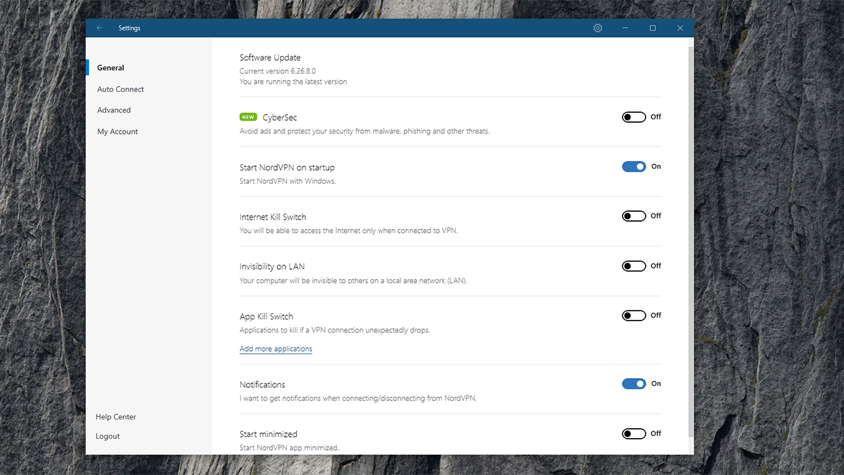Screen dimensions: 844x475
Task: Go to Advanced settings
Action: tap(114, 110)
